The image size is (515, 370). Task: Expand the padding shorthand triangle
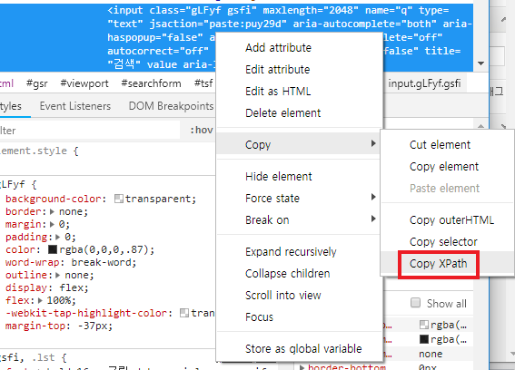pos(58,237)
